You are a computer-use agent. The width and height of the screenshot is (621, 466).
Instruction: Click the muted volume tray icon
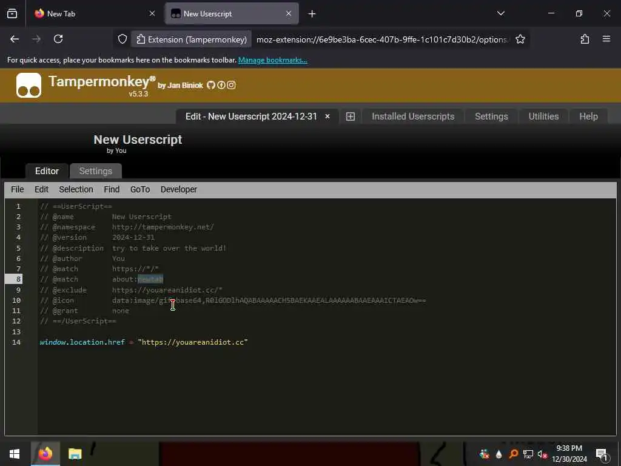pyautogui.click(x=542, y=454)
